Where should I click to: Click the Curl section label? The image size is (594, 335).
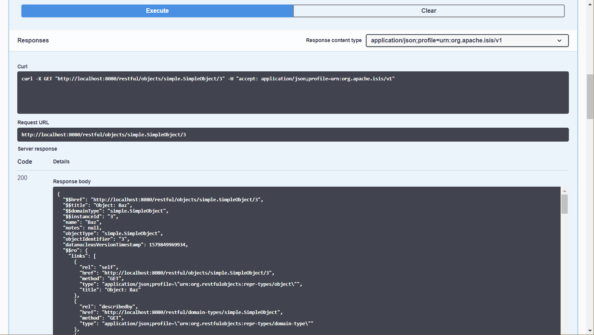(x=23, y=66)
